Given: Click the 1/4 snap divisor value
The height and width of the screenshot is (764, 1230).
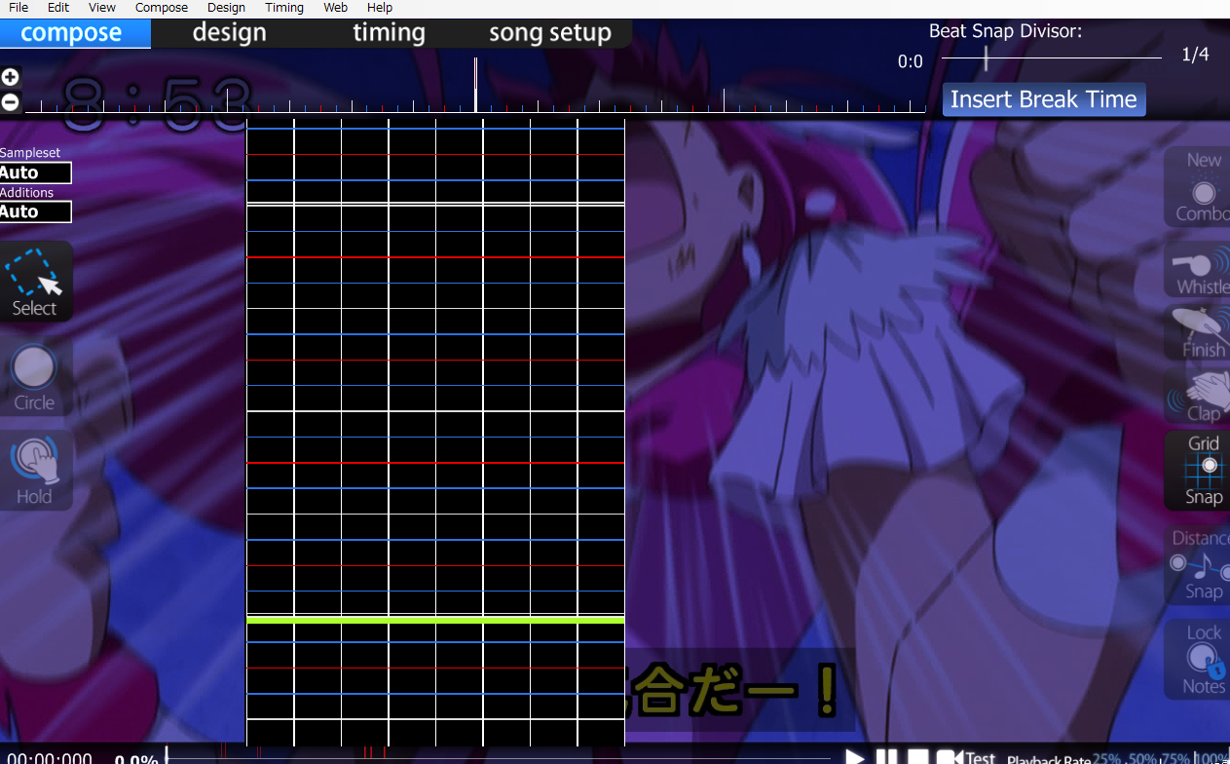Looking at the screenshot, I should tap(1195, 55).
